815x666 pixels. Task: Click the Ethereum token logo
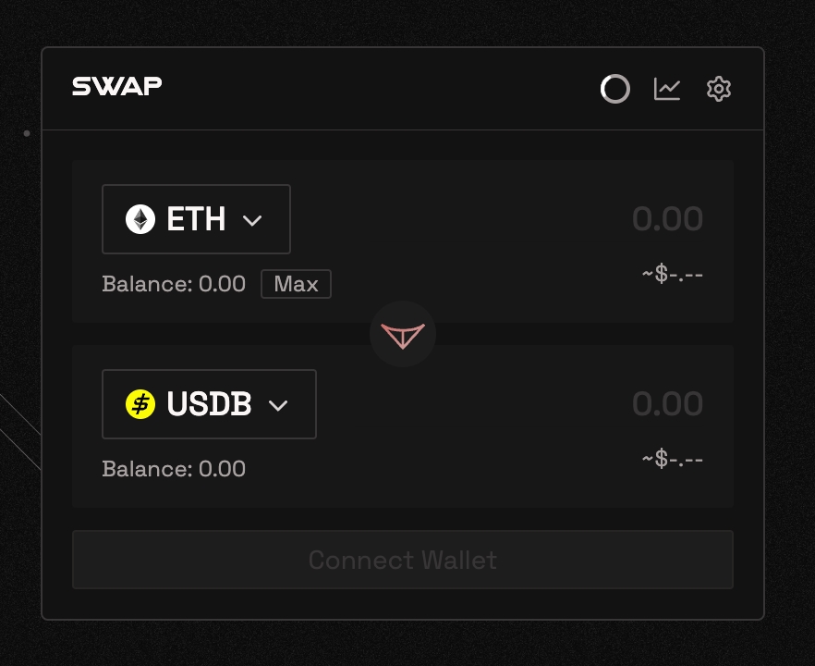click(140, 219)
